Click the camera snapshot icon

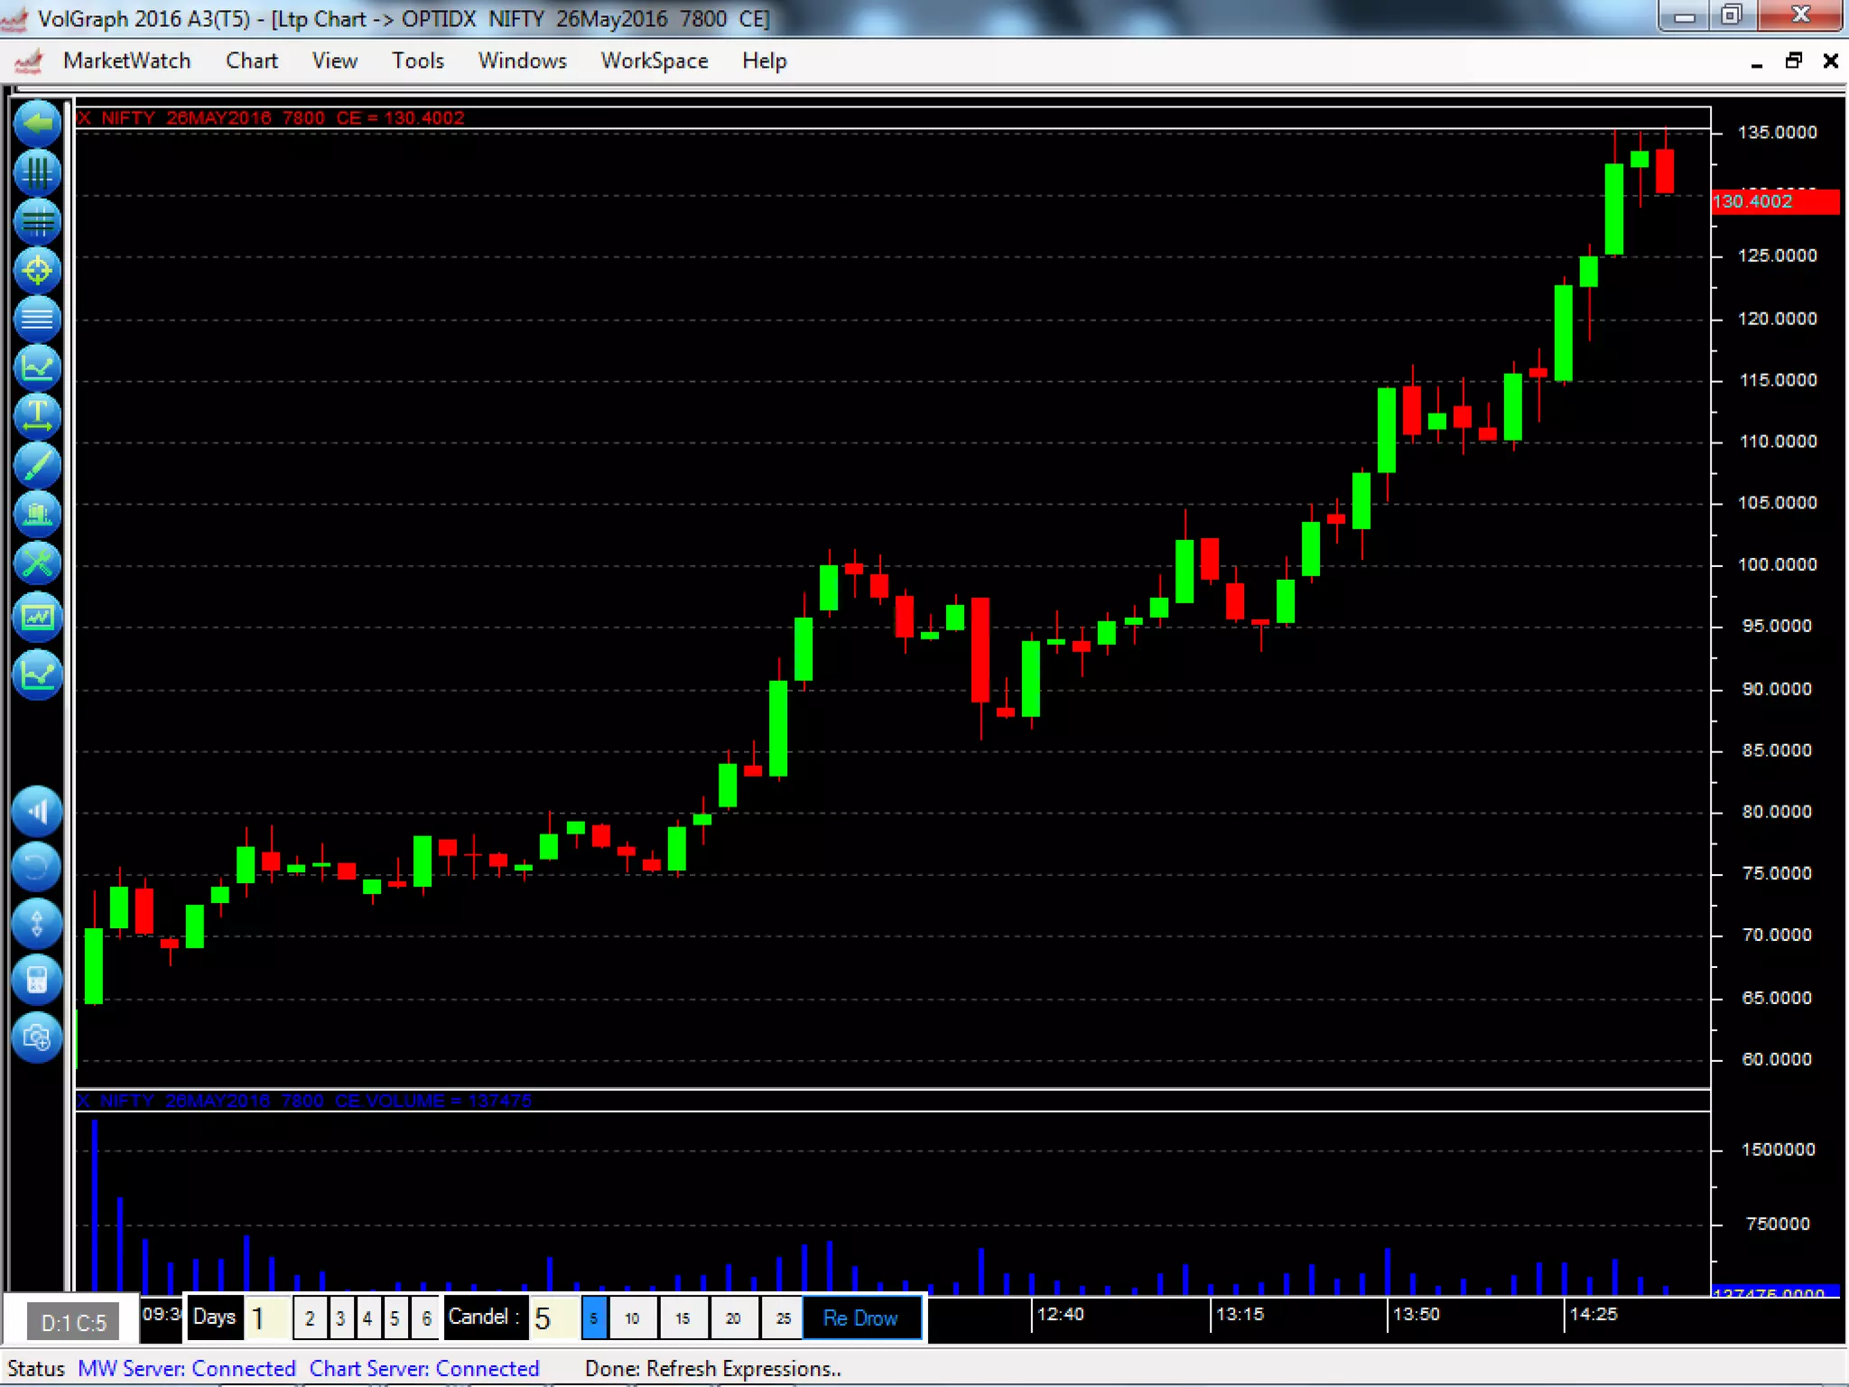click(37, 1037)
